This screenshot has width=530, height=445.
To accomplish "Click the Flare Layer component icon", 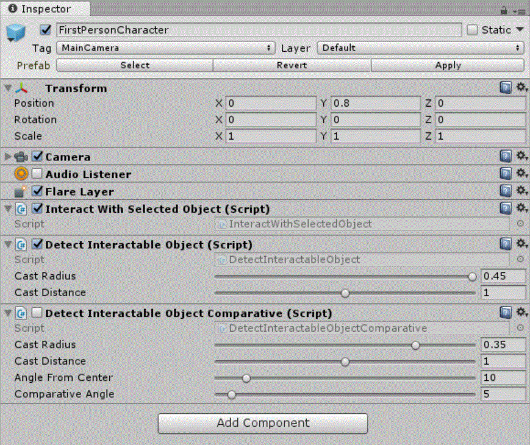I will (20, 191).
